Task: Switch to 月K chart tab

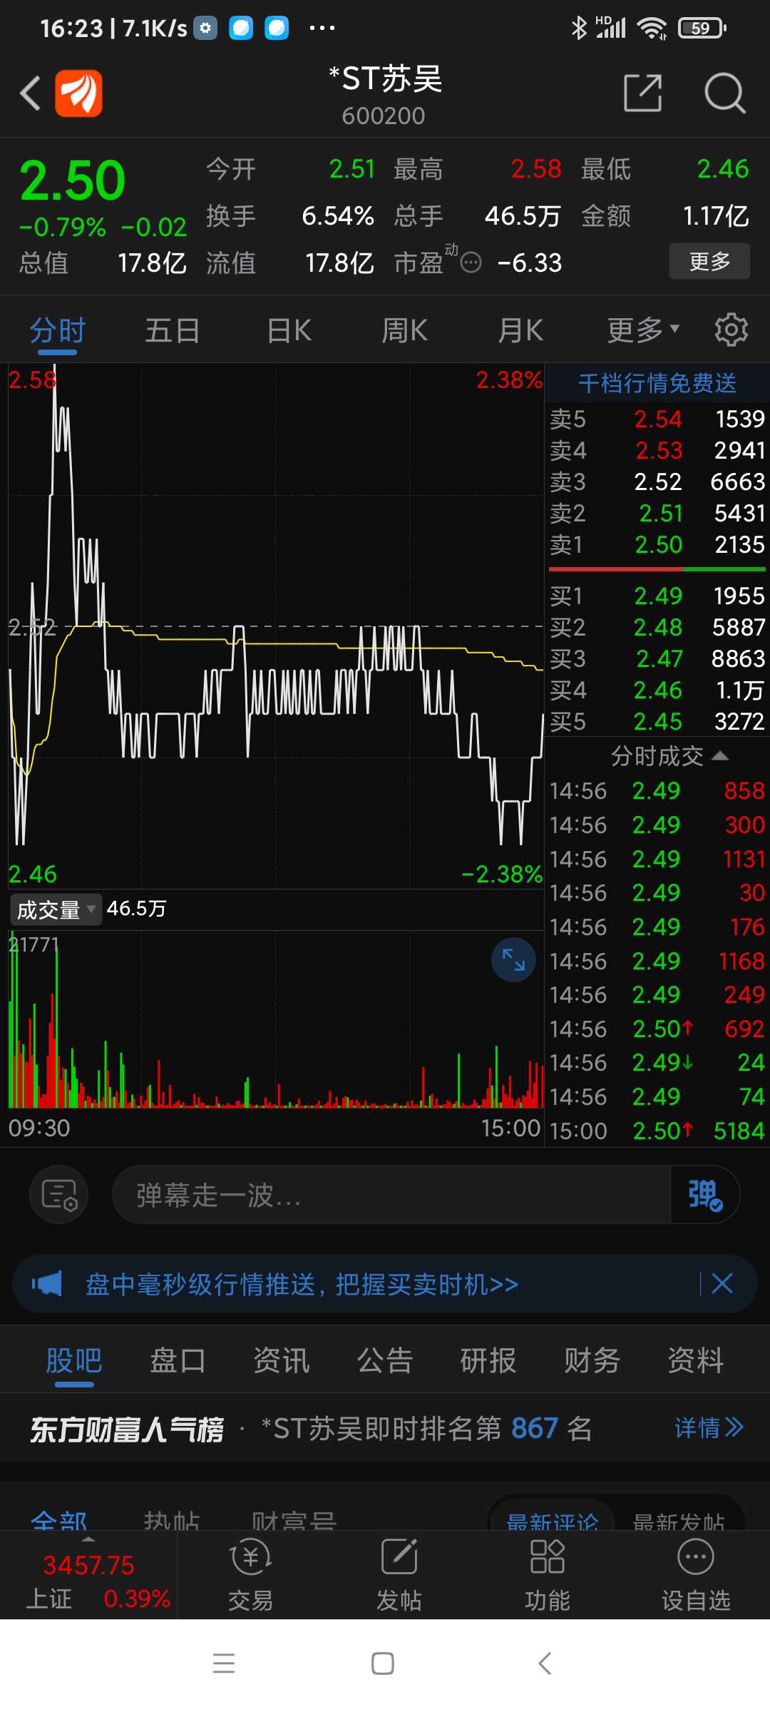Action: tap(520, 330)
